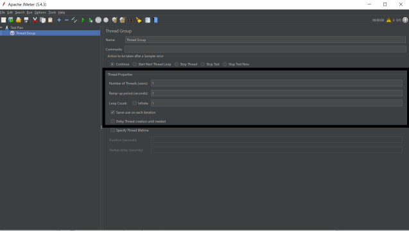Click into the Comments field

tap(265, 49)
